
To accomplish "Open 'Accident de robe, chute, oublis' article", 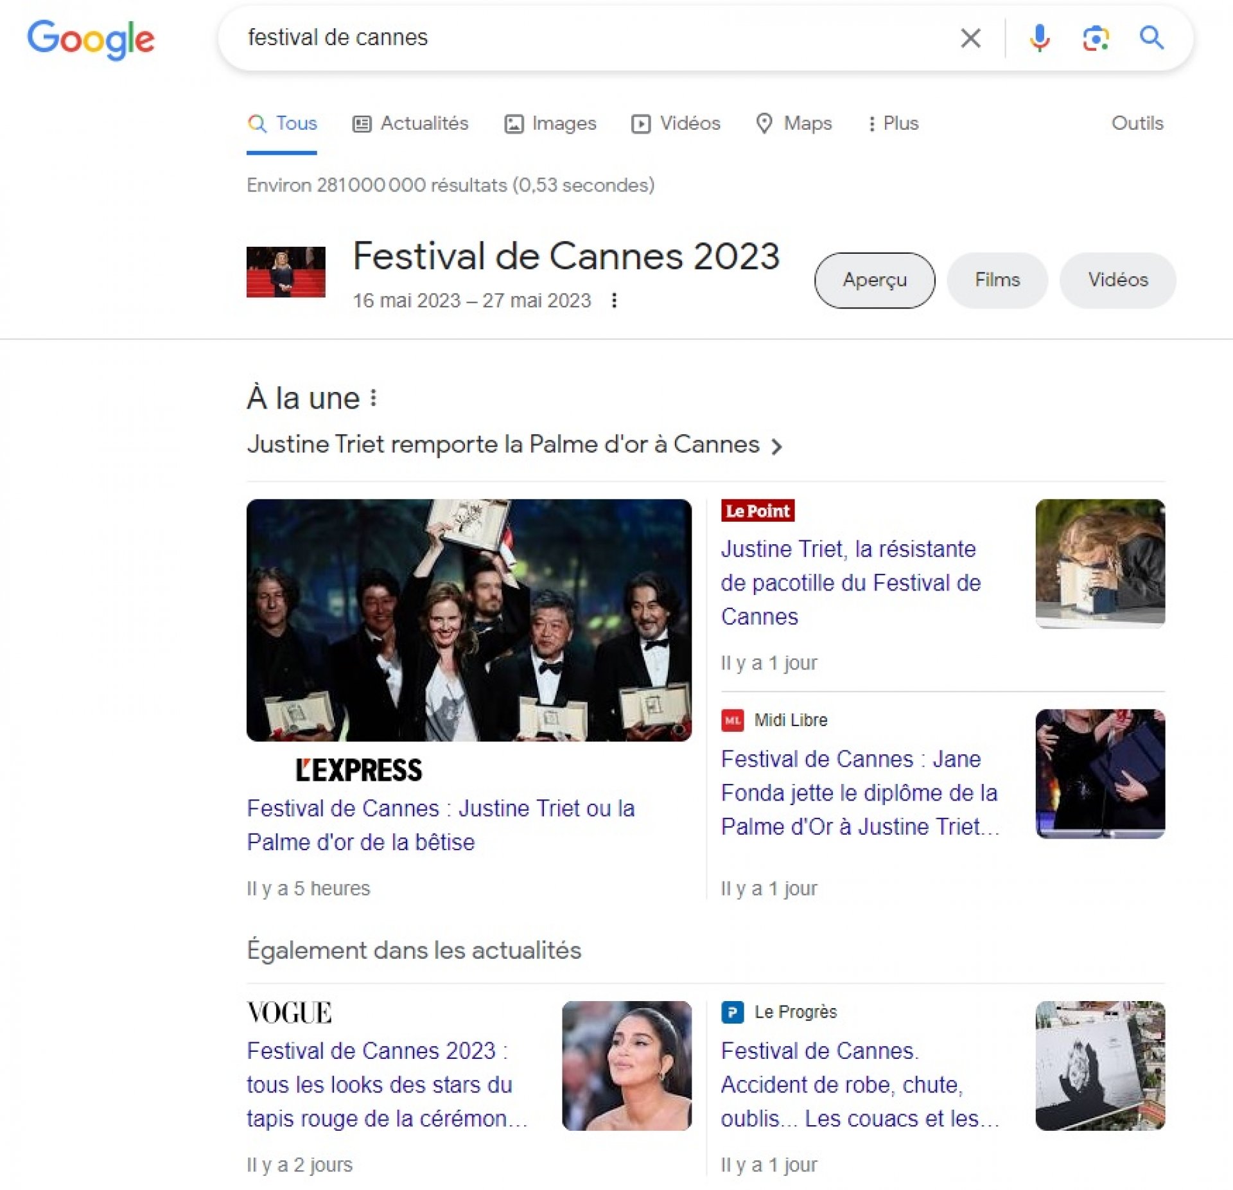I will pos(860,1085).
